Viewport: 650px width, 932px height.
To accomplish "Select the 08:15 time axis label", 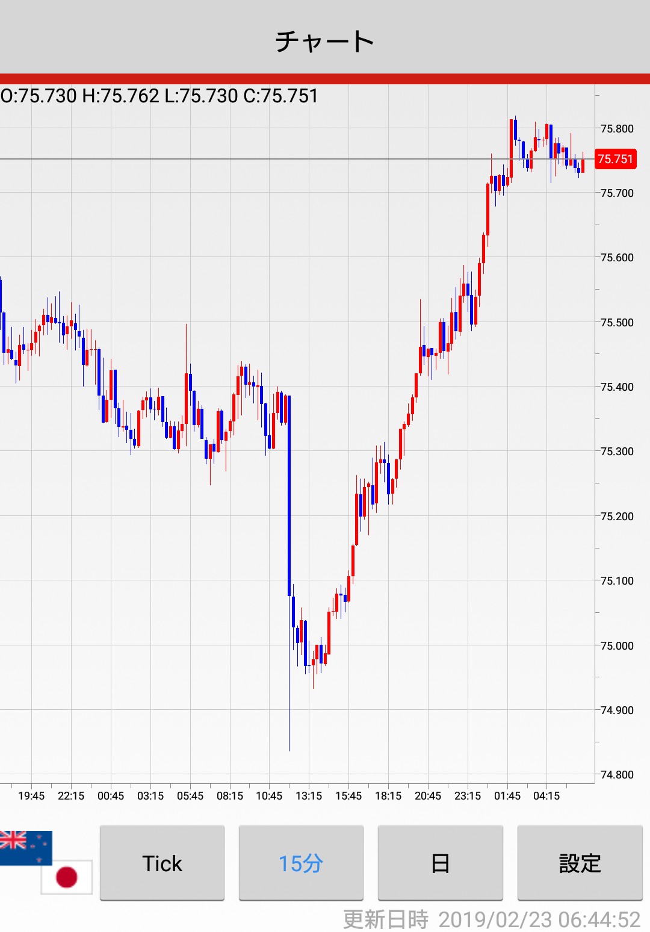I will 230,796.
